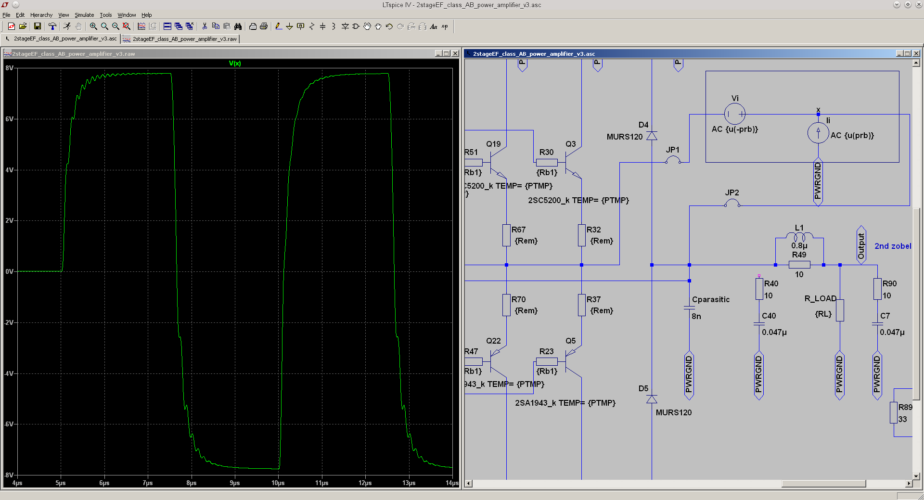The height and width of the screenshot is (500, 924).
Task: Run simulation with the running man icon
Action: (67, 26)
